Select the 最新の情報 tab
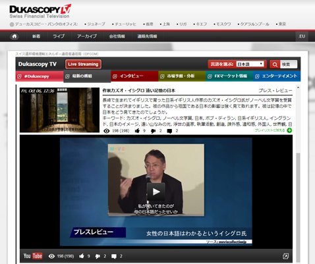This screenshot has height=264, width=315. click(x=87, y=76)
